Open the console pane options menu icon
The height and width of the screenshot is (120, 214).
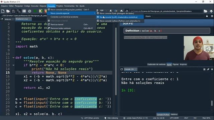point(212,69)
